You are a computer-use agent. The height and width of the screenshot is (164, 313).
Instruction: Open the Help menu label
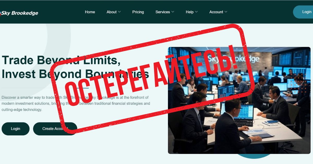[190, 12]
